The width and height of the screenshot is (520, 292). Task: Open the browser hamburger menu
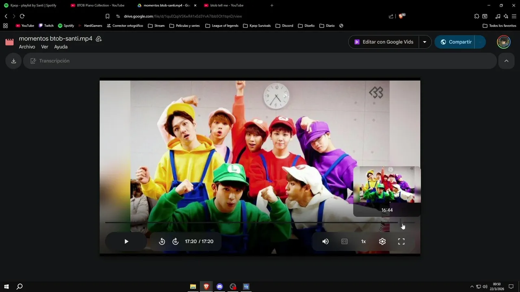click(514, 16)
